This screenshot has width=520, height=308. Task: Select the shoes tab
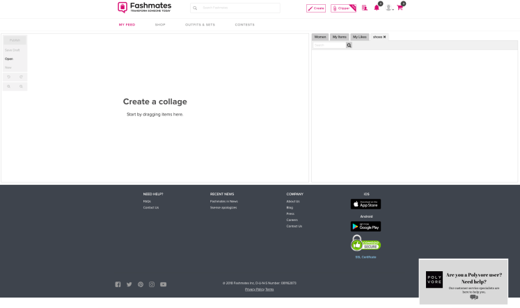tap(377, 37)
